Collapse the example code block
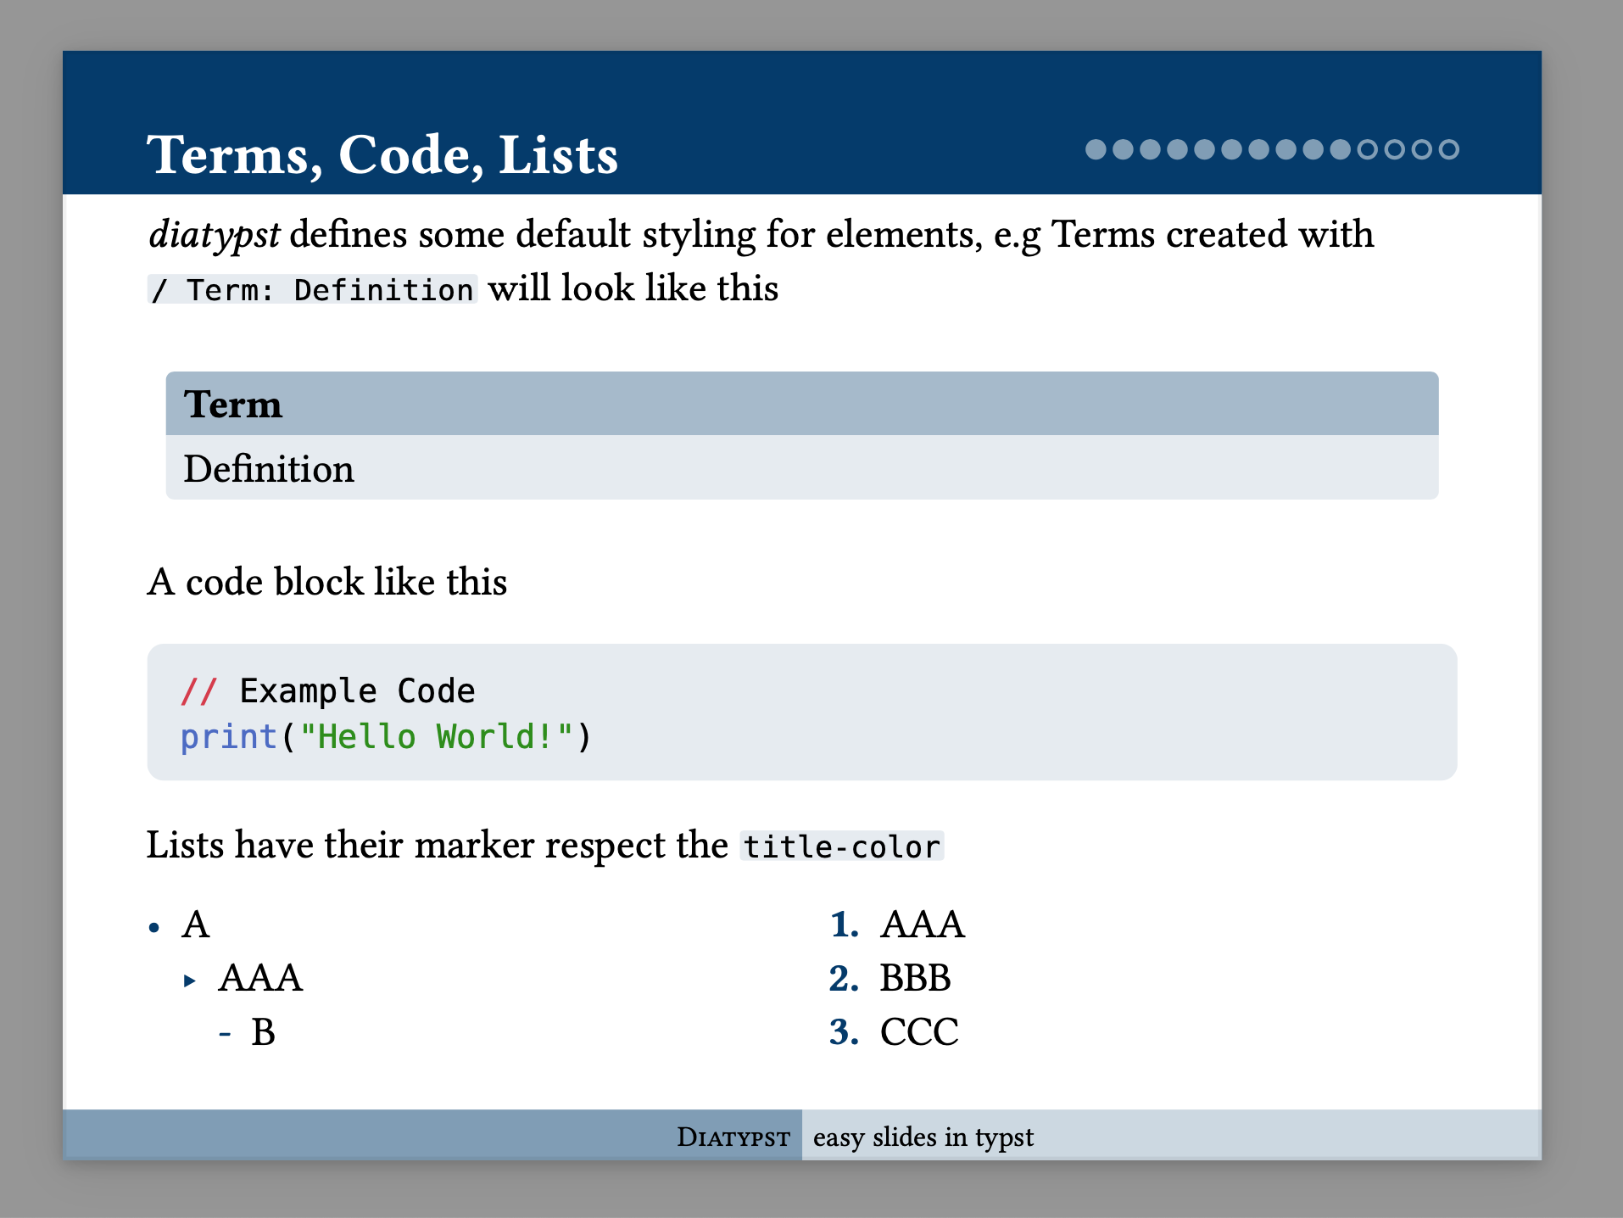1623x1218 pixels. point(801,712)
